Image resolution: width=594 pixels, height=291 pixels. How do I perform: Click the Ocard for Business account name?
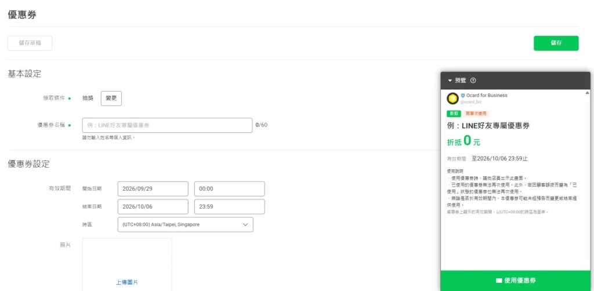coord(487,96)
